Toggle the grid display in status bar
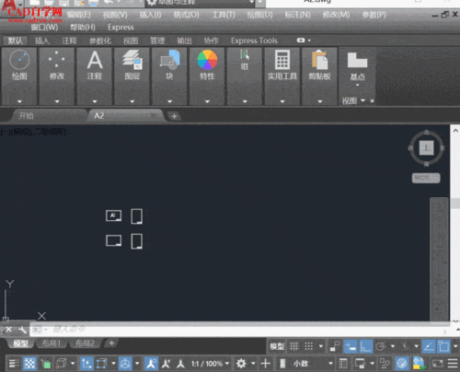The image size is (460, 372). (x=294, y=347)
